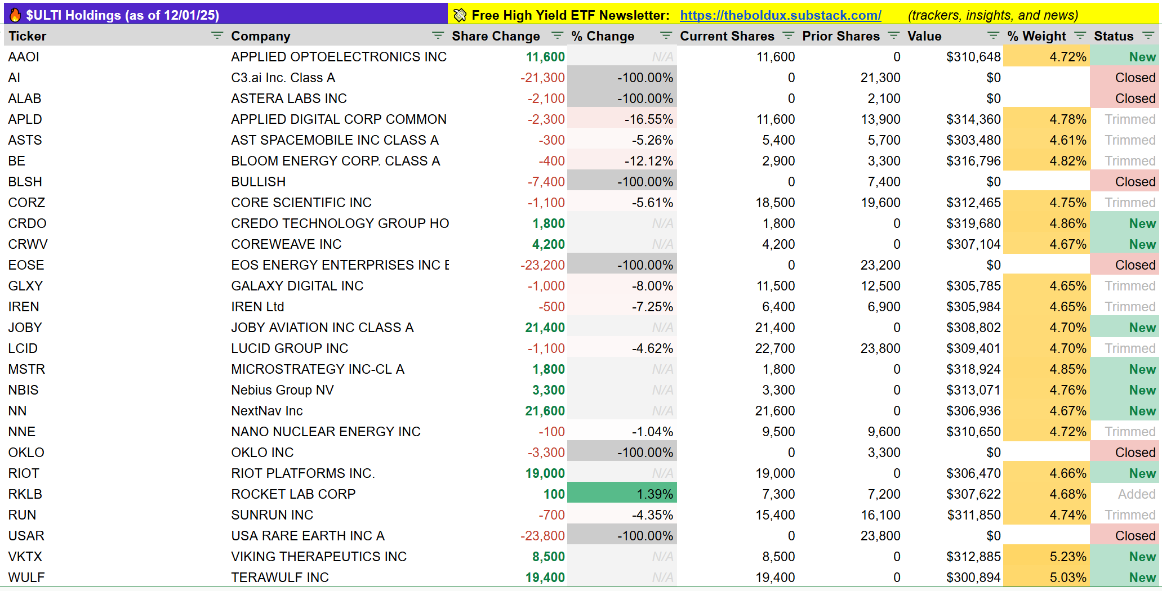Select SUNRUN INC company cell

point(337,515)
